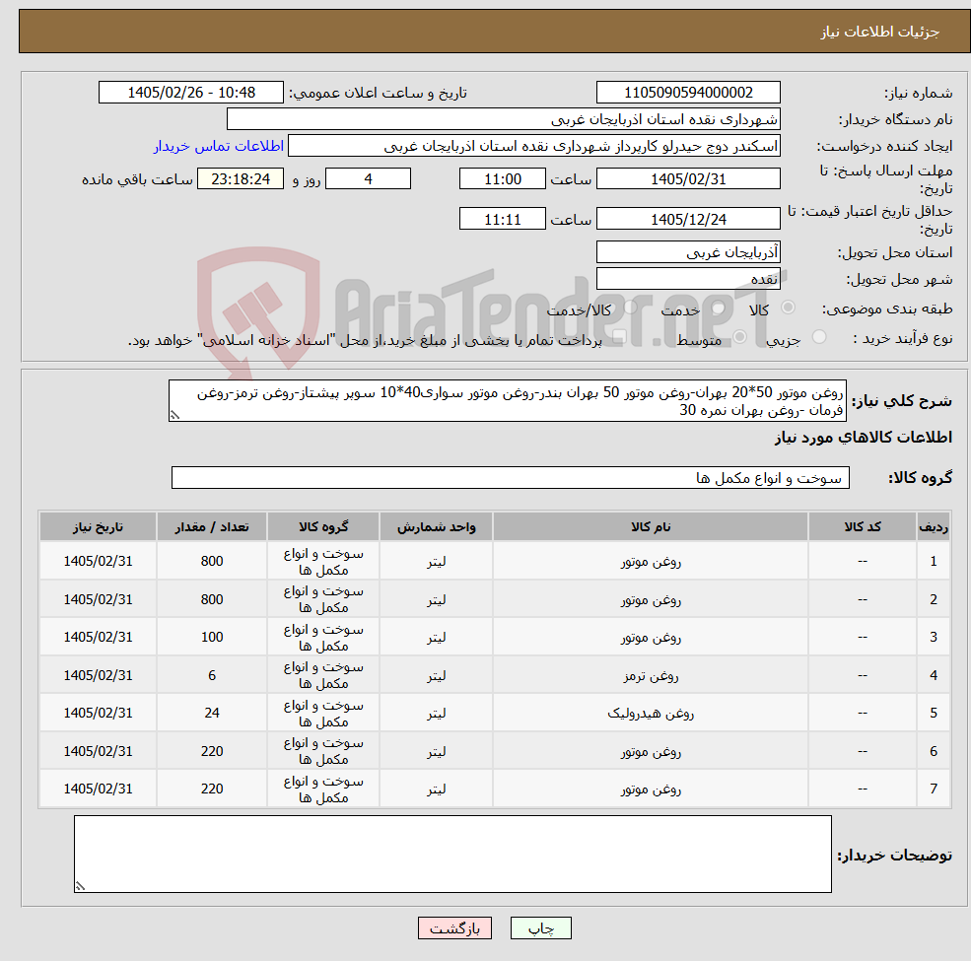The height and width of the screenshot is (961, 971).
Task: Click the general need description text area
Action: tap(507, 401)
